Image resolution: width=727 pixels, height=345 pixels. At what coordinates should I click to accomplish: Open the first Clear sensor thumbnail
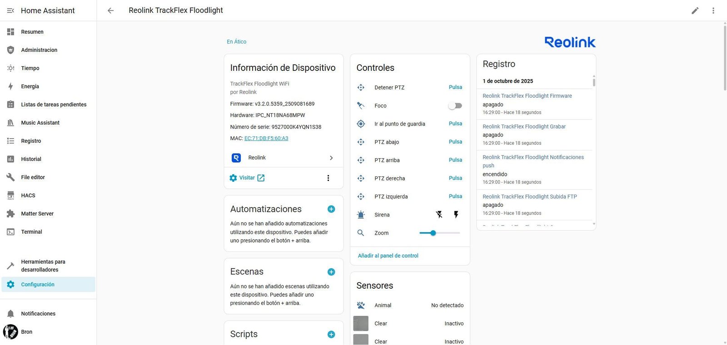pyautogui.click(x=361, y=324)
